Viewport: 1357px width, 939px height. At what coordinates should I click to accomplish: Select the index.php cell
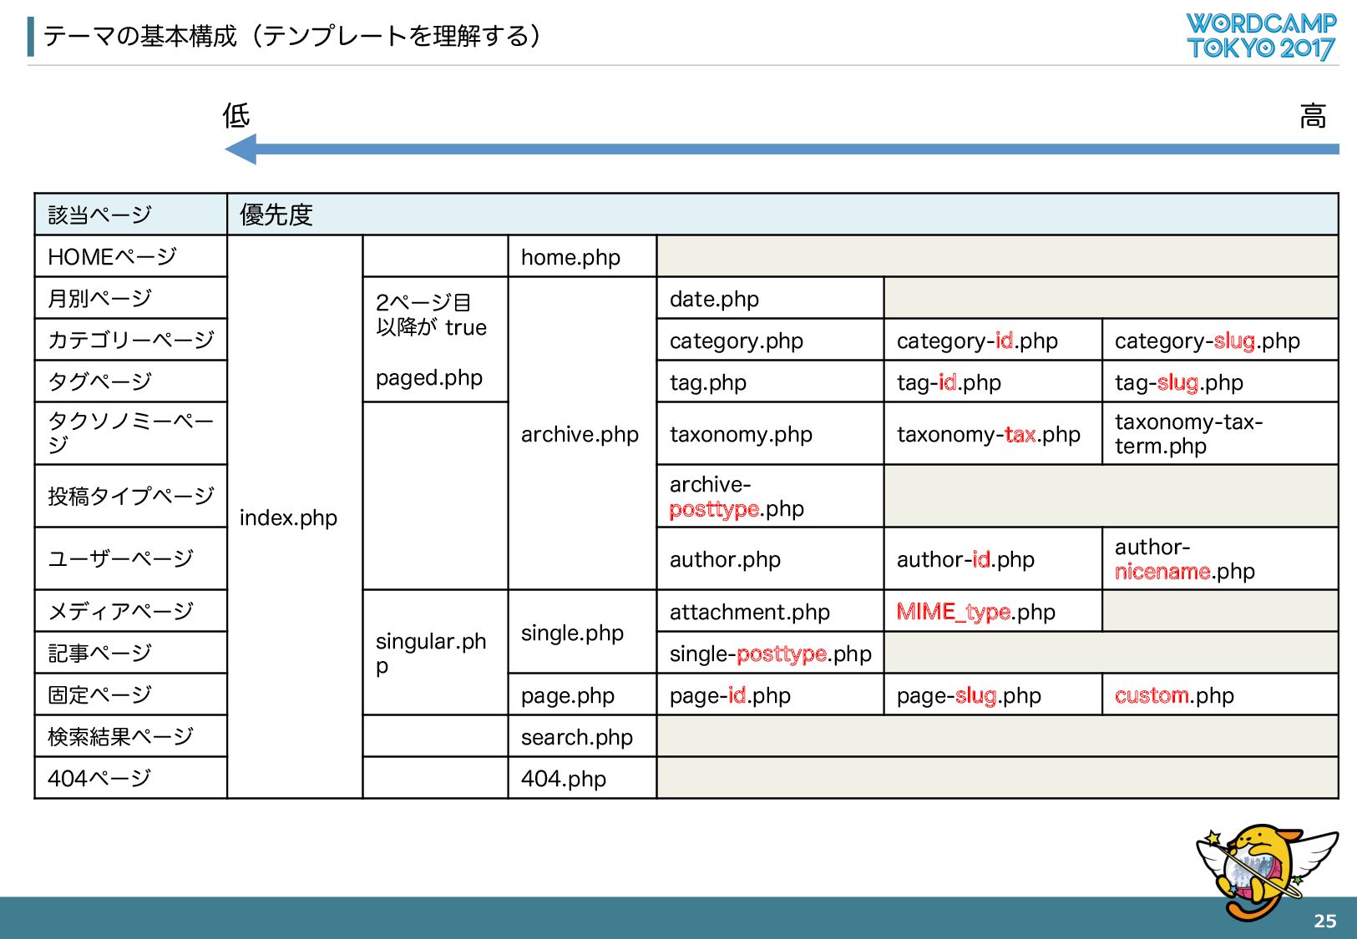point(295,517)
